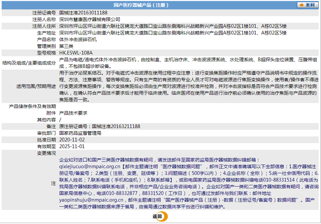Viewport: 321px width, 224px height.
Task: Click the 有效期至 label
Action: coord(46,147)
